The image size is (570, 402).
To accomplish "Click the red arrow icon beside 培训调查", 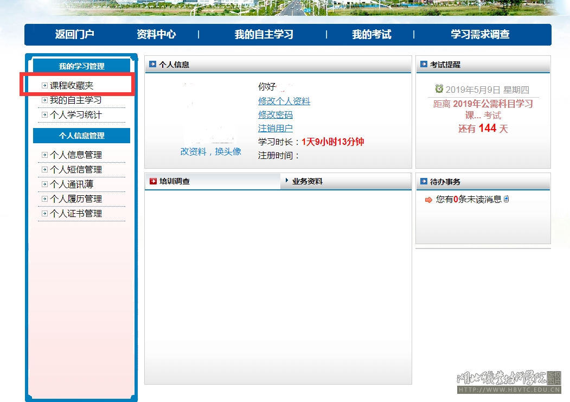I will (x=153, y=181).
